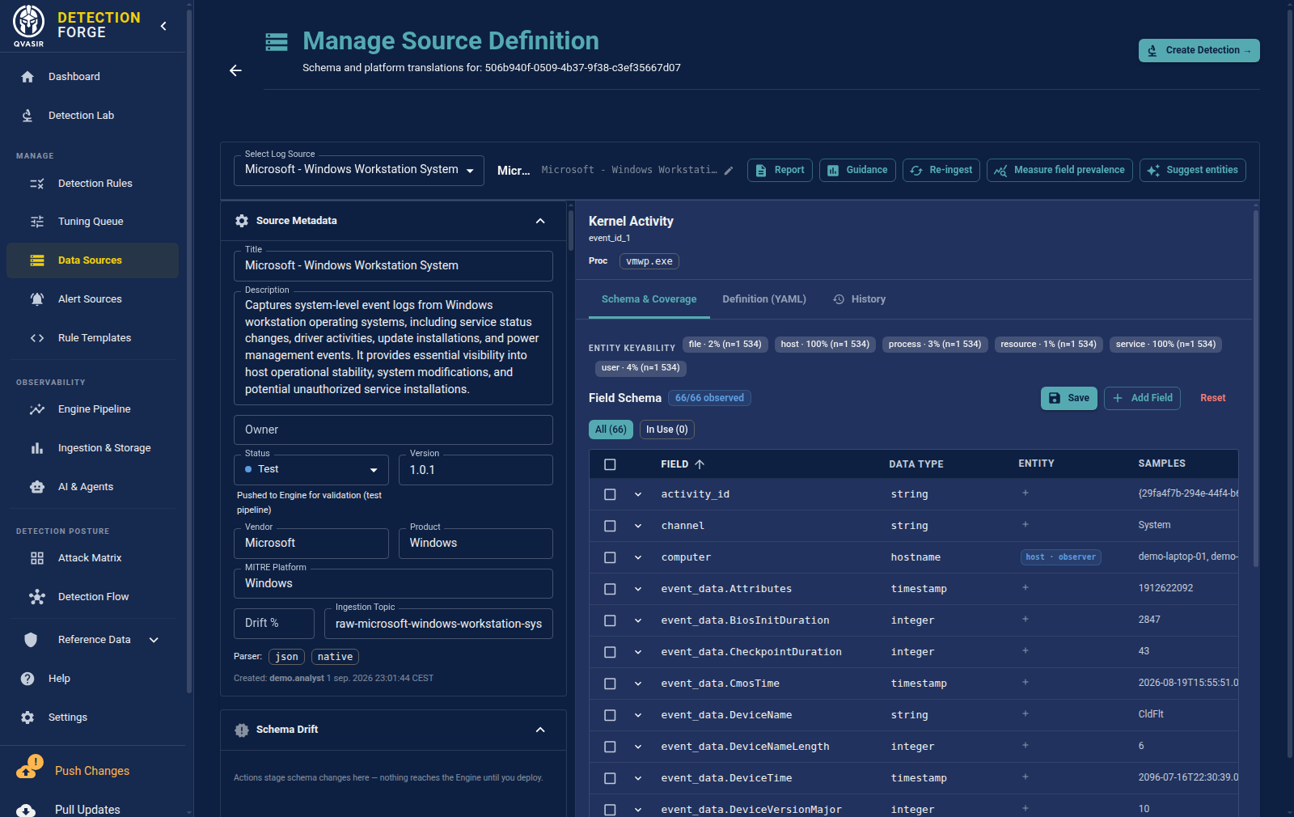
Task: Click the Create Detection button
Action: [x=1199, y=50]
